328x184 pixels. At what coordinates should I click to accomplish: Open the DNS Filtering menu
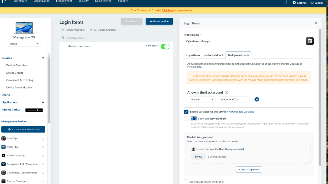(103, 1)
